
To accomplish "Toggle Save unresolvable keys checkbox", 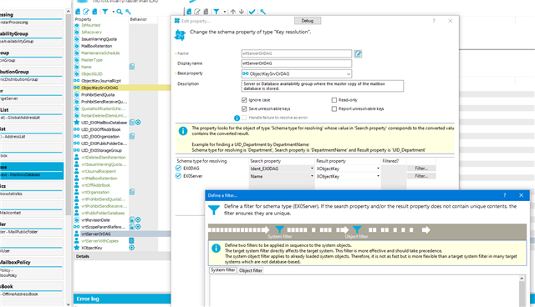I will pos(244,109).
